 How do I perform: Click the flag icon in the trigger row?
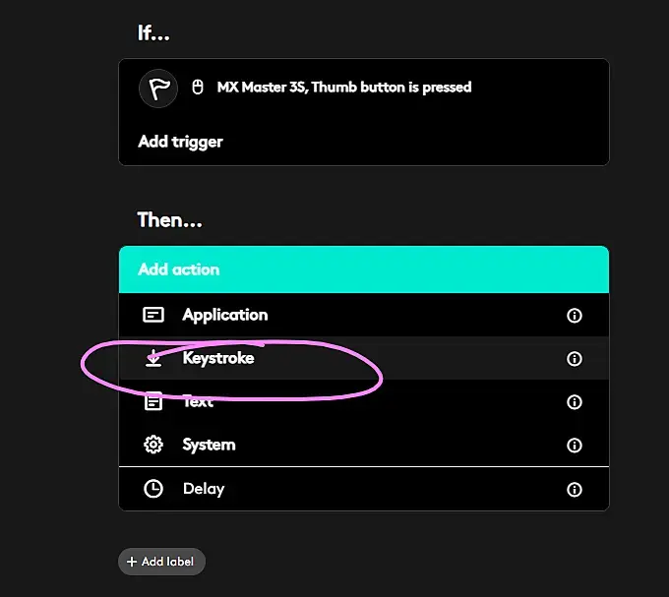coord(155,88)
